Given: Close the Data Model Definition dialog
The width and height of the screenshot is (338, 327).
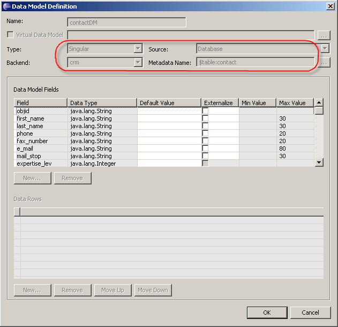Looking at the screenshot, I should [x=330, y=6].
